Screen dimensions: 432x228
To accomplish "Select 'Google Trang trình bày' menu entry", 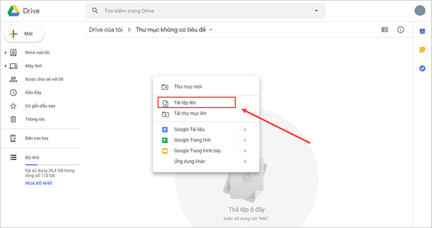I will (x=206, y=151).
